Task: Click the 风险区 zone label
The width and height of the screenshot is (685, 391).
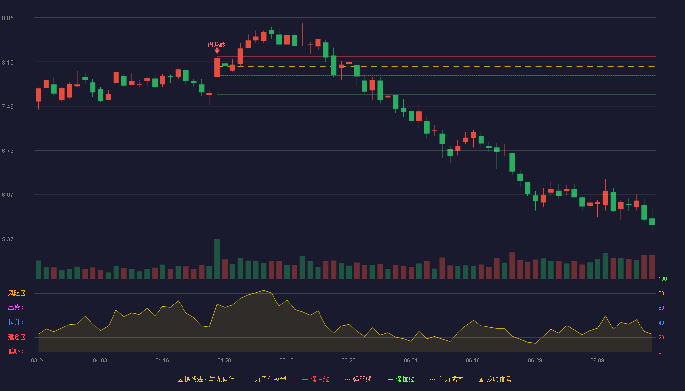Action: 17,293
